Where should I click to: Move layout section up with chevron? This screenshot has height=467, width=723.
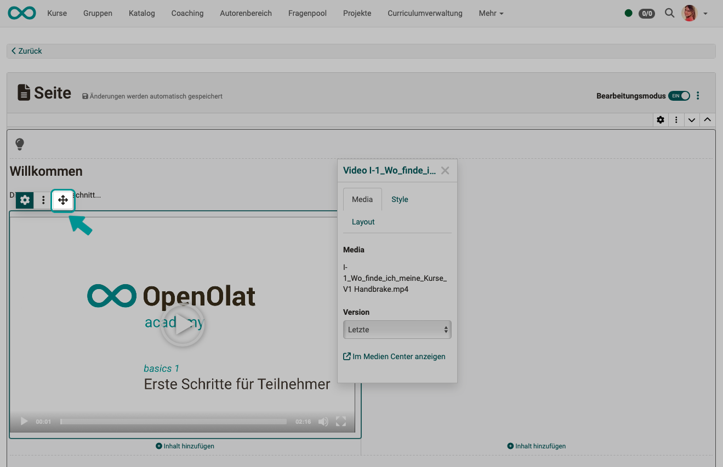[x=708, y=120]
